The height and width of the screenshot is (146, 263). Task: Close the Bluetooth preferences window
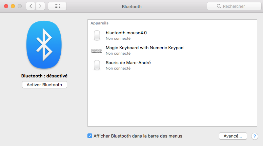[7, 6]
